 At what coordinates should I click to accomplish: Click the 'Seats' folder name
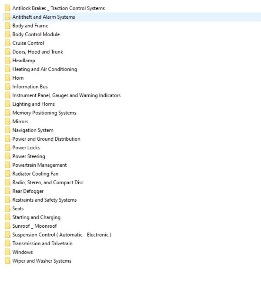pyautogui.click(x=18, y=209)
